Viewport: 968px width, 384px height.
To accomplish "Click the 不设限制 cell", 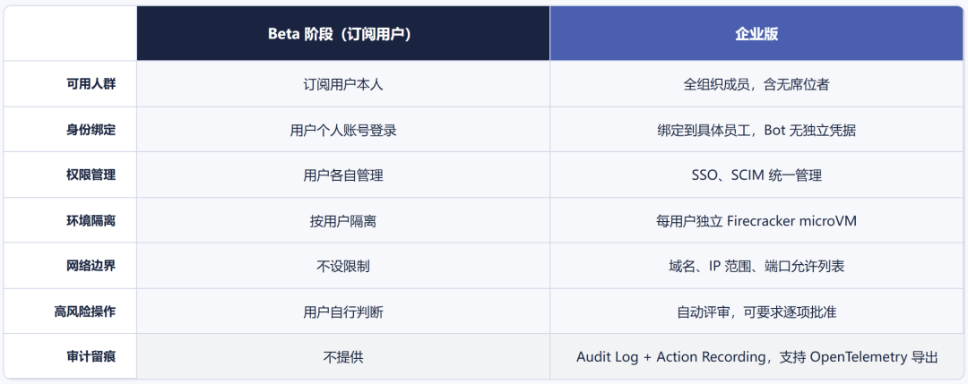I will pyautogui.click(x=343, y=266).
